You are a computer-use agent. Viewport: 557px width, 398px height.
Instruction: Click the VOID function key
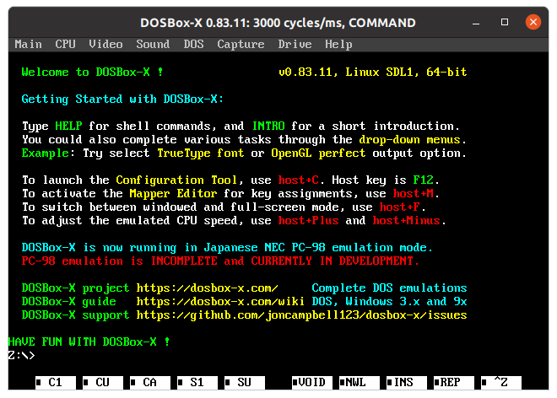click(312, 382)
